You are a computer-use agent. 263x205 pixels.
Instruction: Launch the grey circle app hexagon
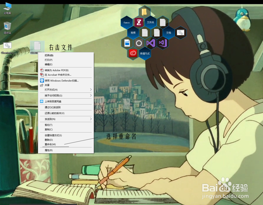(x=139, y=43)
